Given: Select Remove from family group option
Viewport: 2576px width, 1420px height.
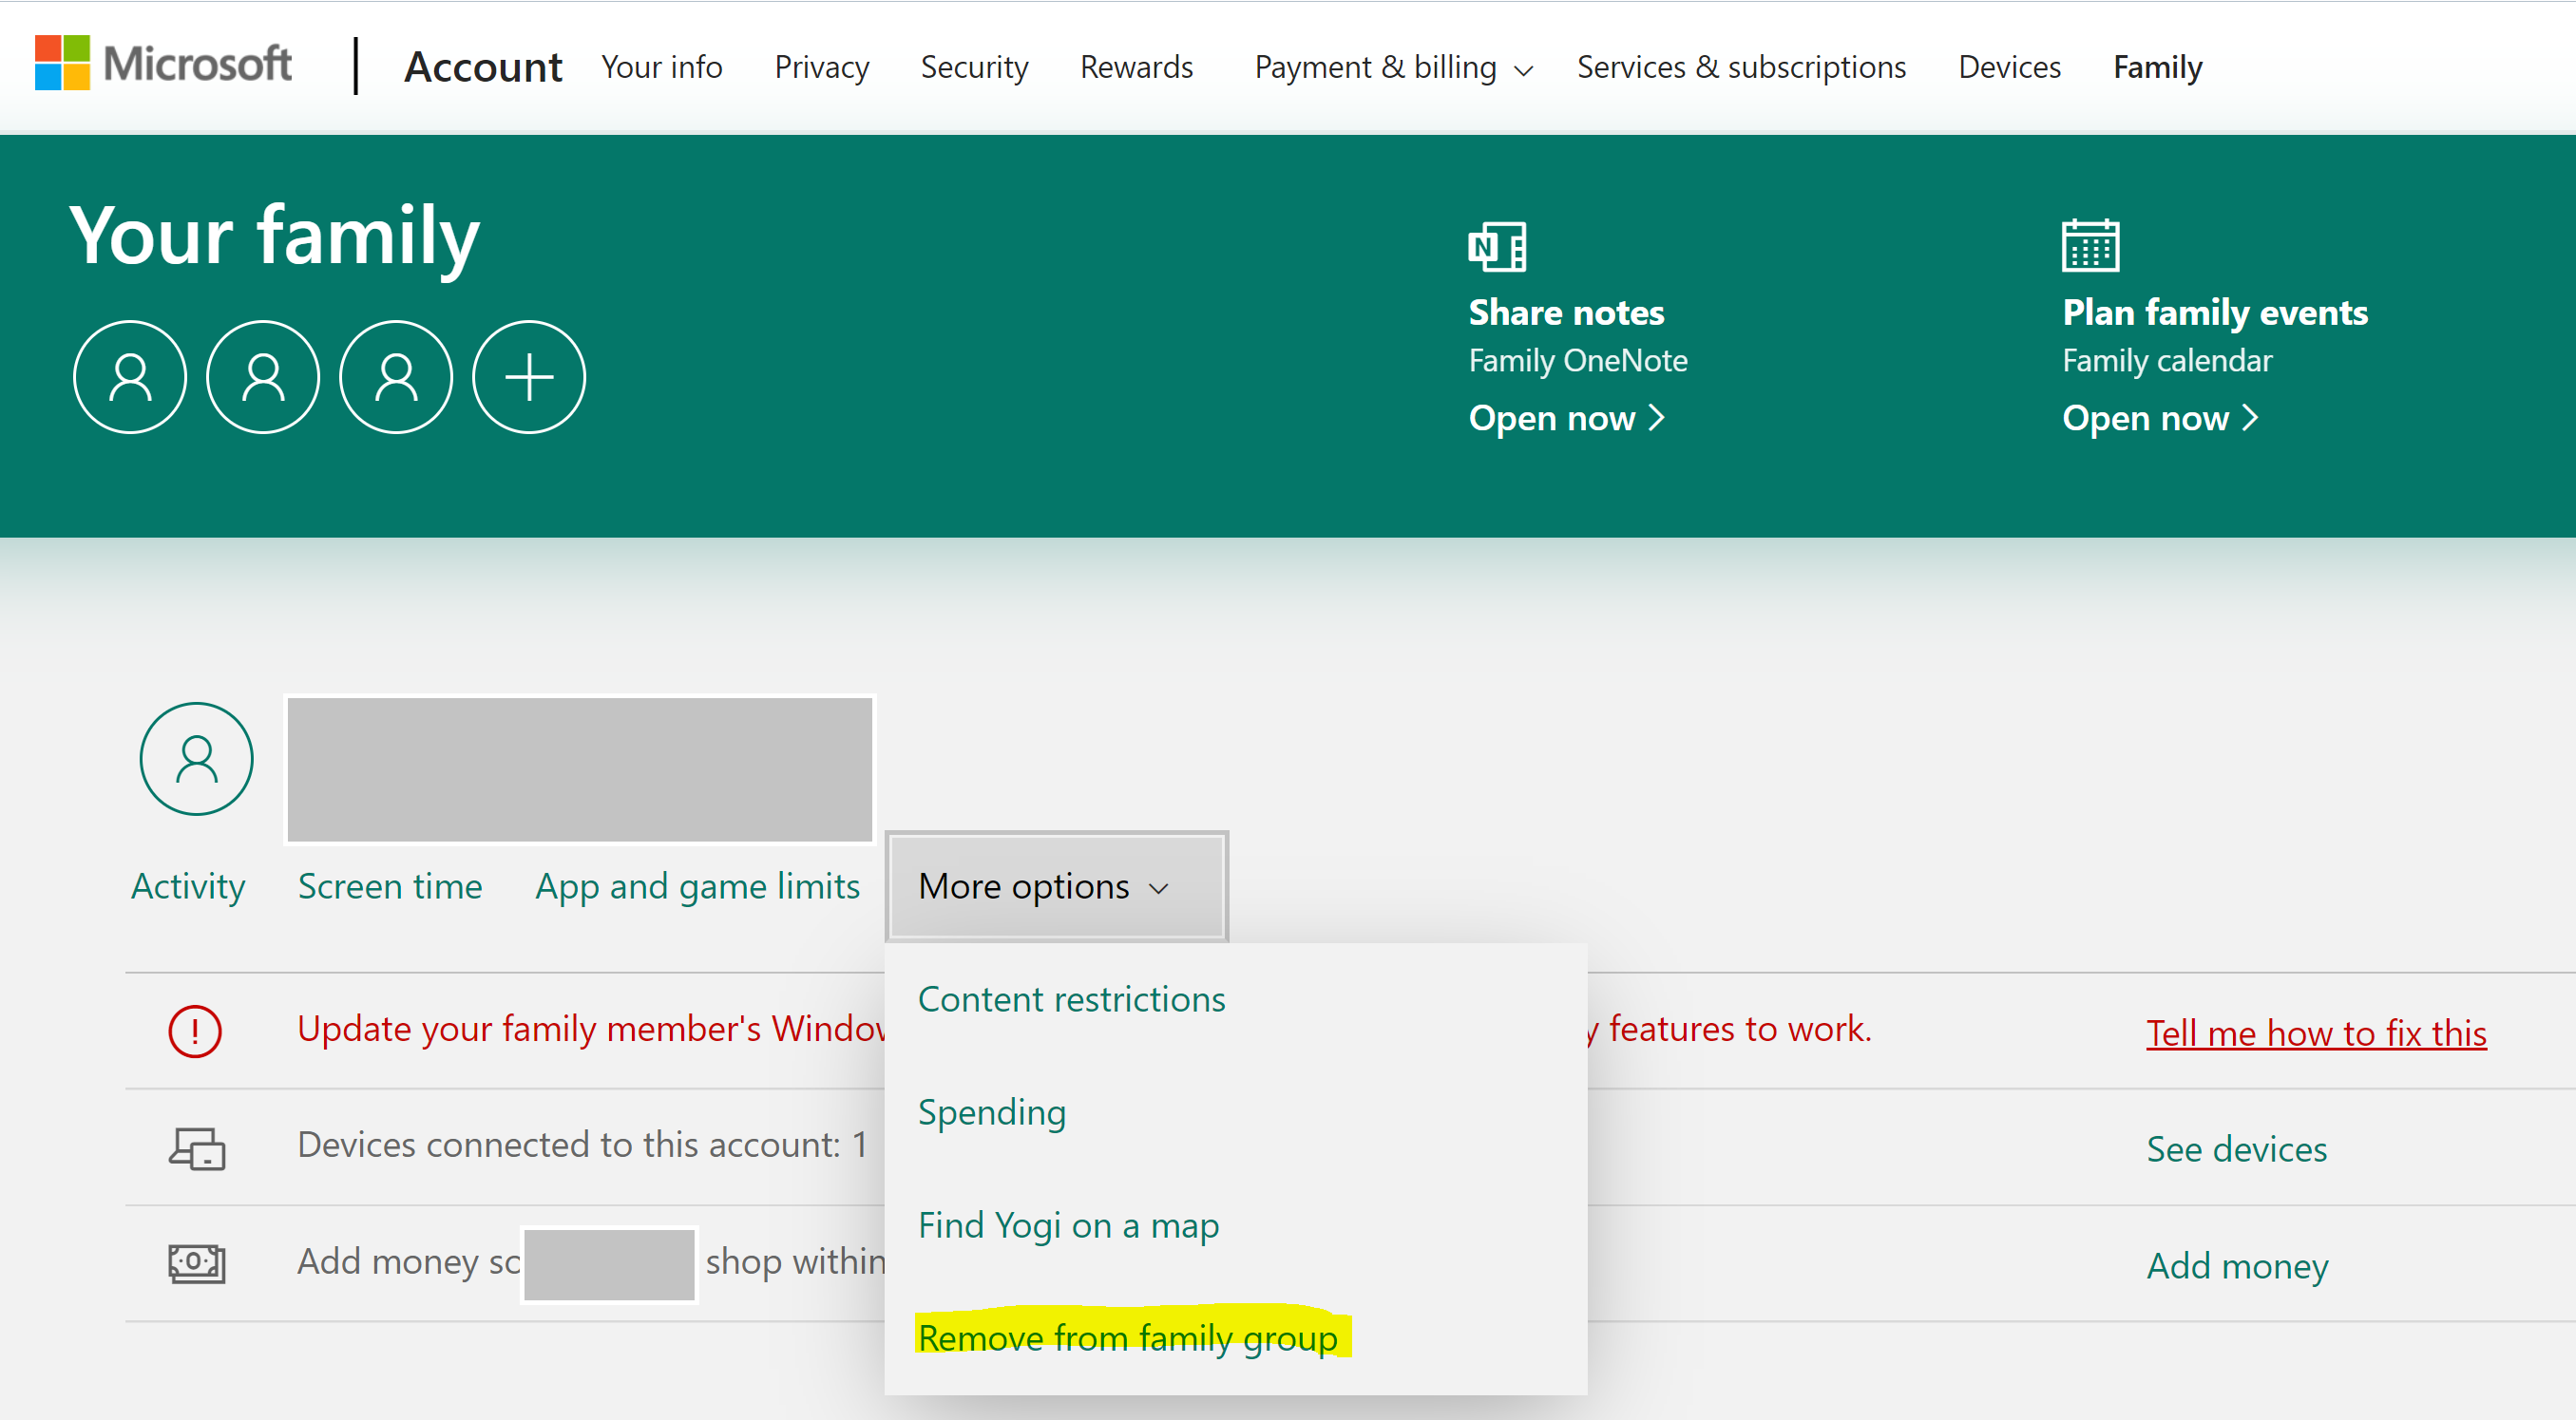Looking at the screenshot, I should 1097,1337.
